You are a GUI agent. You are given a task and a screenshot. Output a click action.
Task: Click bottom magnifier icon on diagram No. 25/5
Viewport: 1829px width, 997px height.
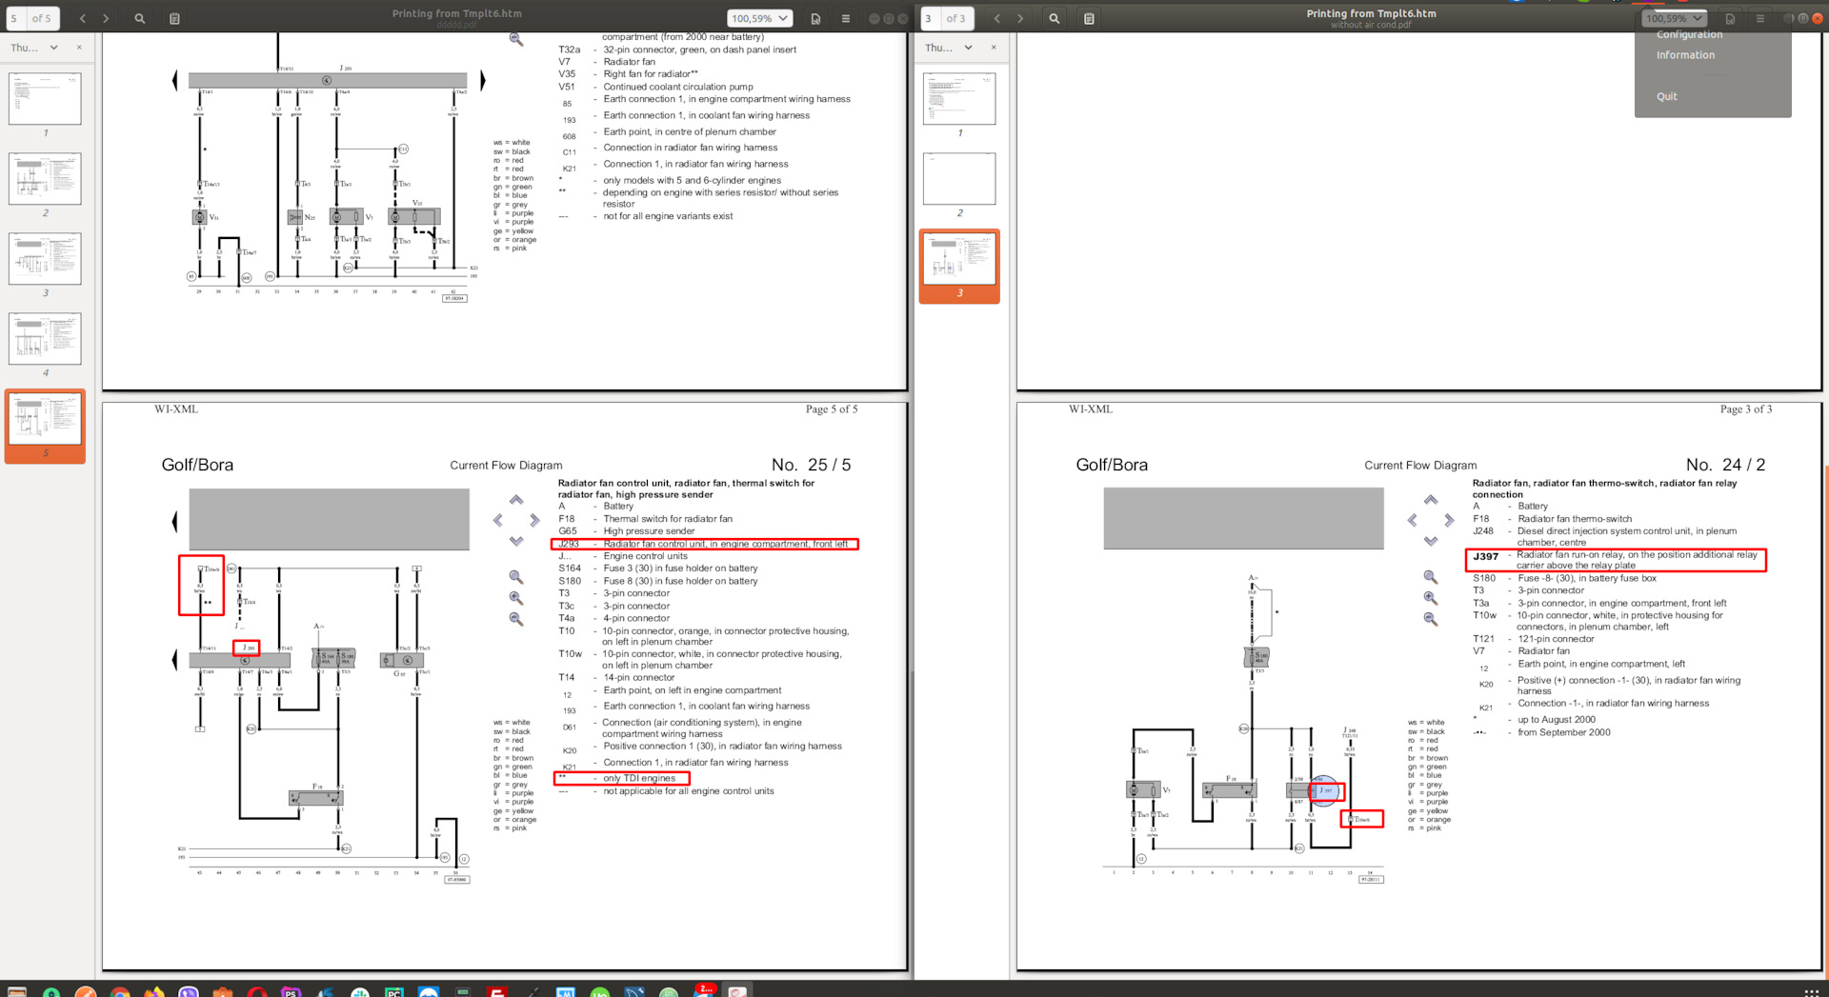(x=516, y=619)
